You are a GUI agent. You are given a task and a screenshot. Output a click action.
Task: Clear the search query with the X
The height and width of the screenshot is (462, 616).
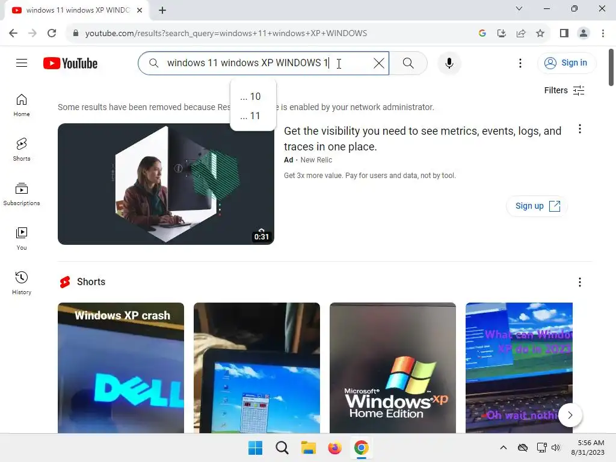point(379,63)
